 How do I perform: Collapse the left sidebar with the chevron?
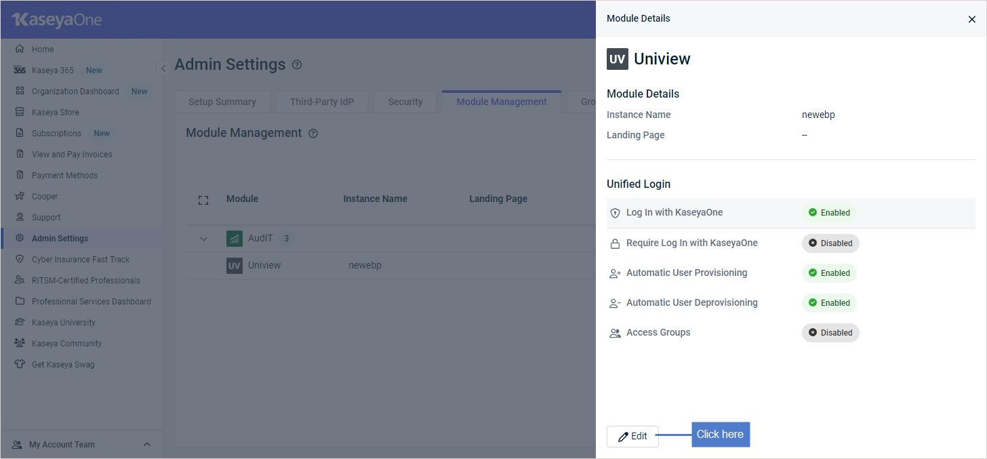tap(163, 68)
